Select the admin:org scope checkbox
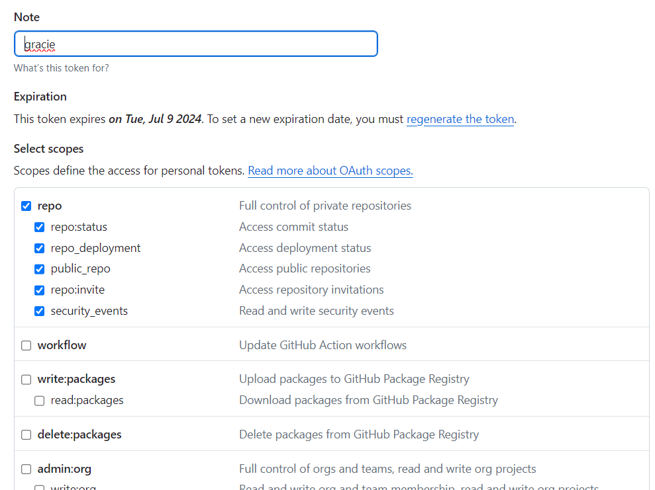Screen dimensions: 655x490 [26, 469]
